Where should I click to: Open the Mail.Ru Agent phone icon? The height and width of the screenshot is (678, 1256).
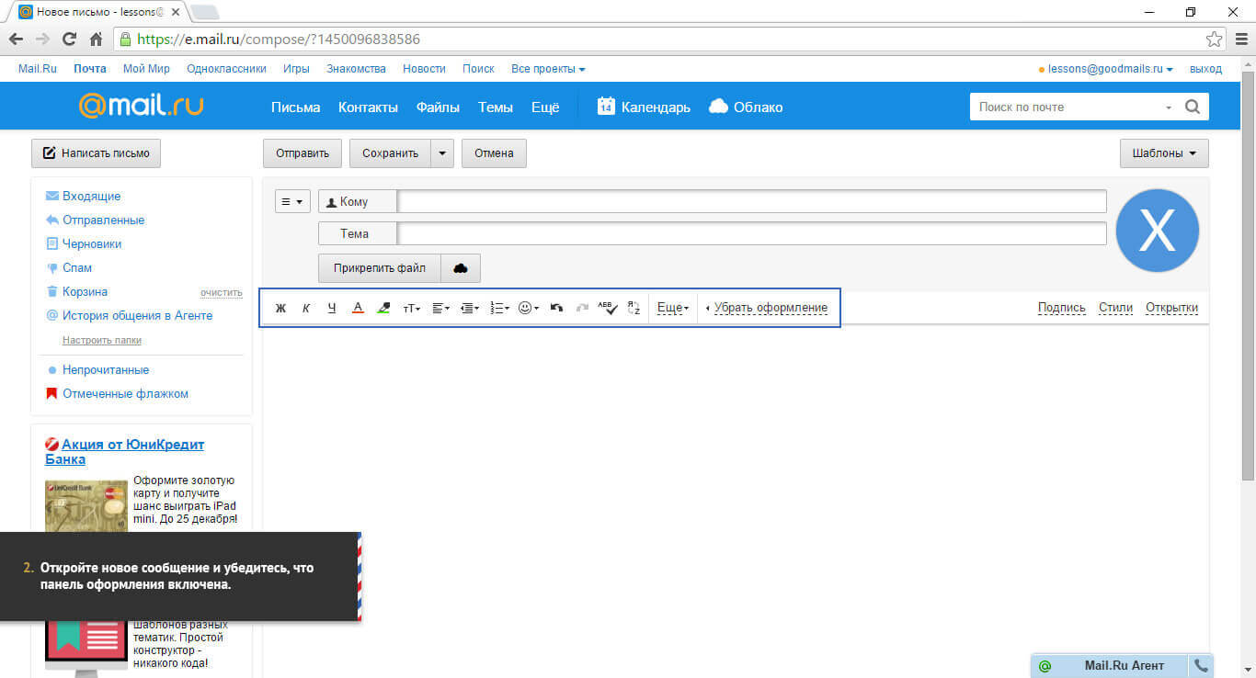coord(1201,666)
